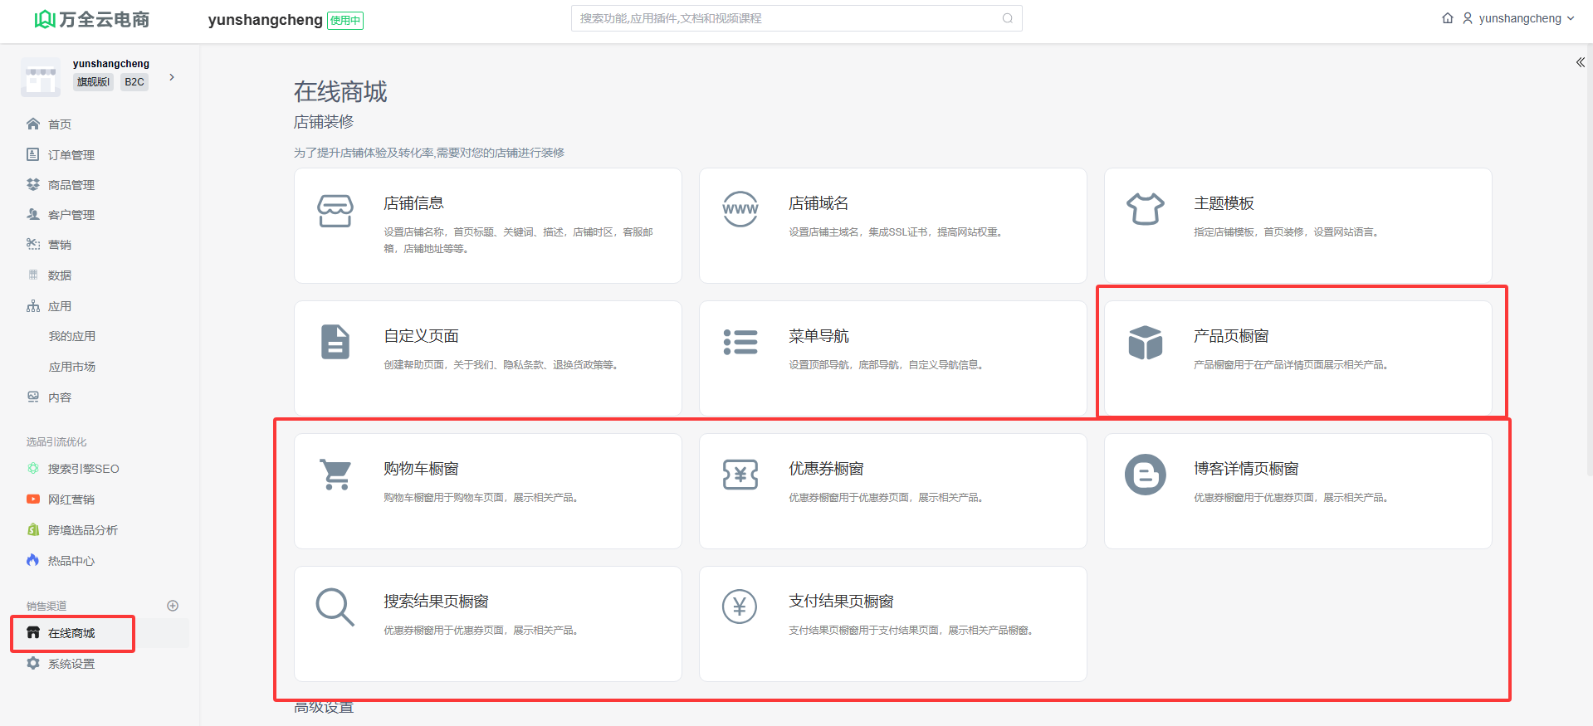1593x726 pixels.
Task: Open the 菜单导航 card
Action: coord(892,358)
